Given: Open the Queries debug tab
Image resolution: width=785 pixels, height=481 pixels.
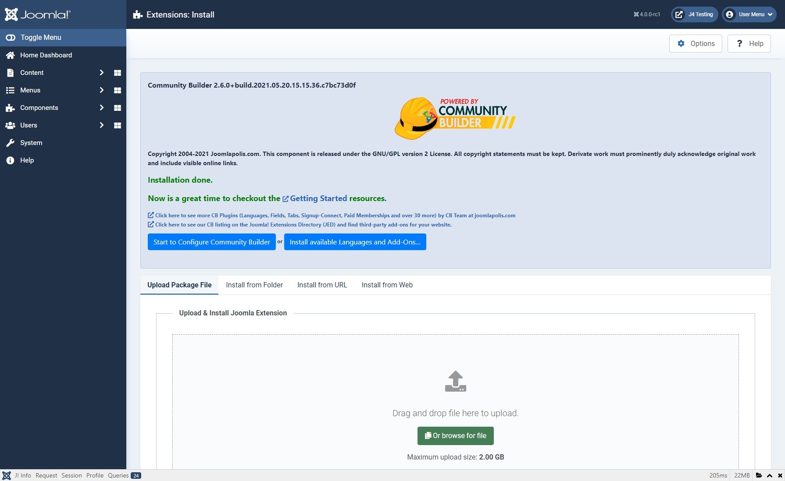Looking at the screenshot, I should tap(124, 475).
